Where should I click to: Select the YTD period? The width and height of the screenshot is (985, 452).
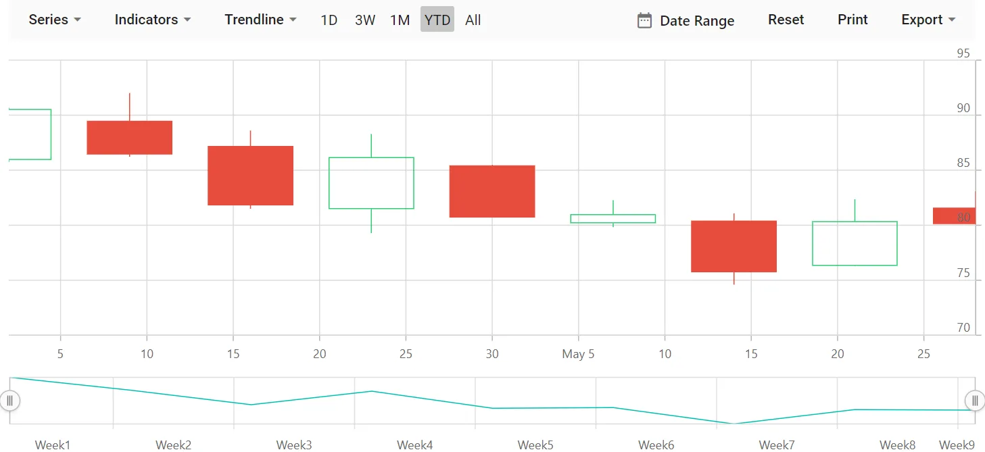(437, 20)
